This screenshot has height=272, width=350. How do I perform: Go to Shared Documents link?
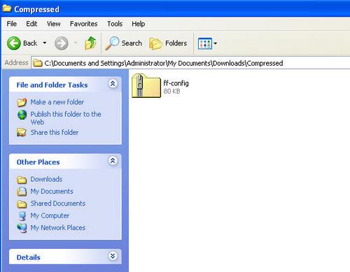[58, 203]
